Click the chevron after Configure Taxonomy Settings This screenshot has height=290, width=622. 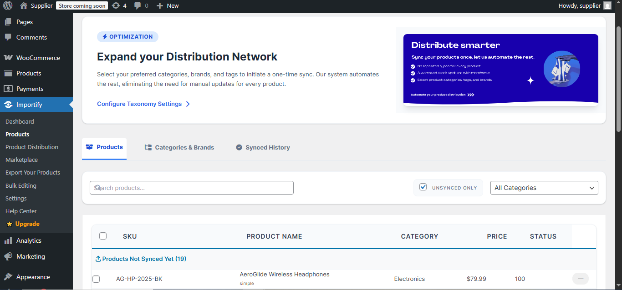pos(188,104)
